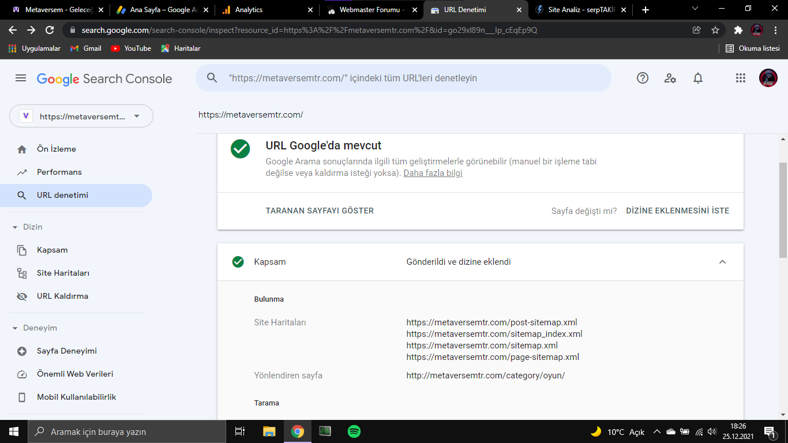
Task: Click the Windows taskbar search box
Action: [127, 431]
